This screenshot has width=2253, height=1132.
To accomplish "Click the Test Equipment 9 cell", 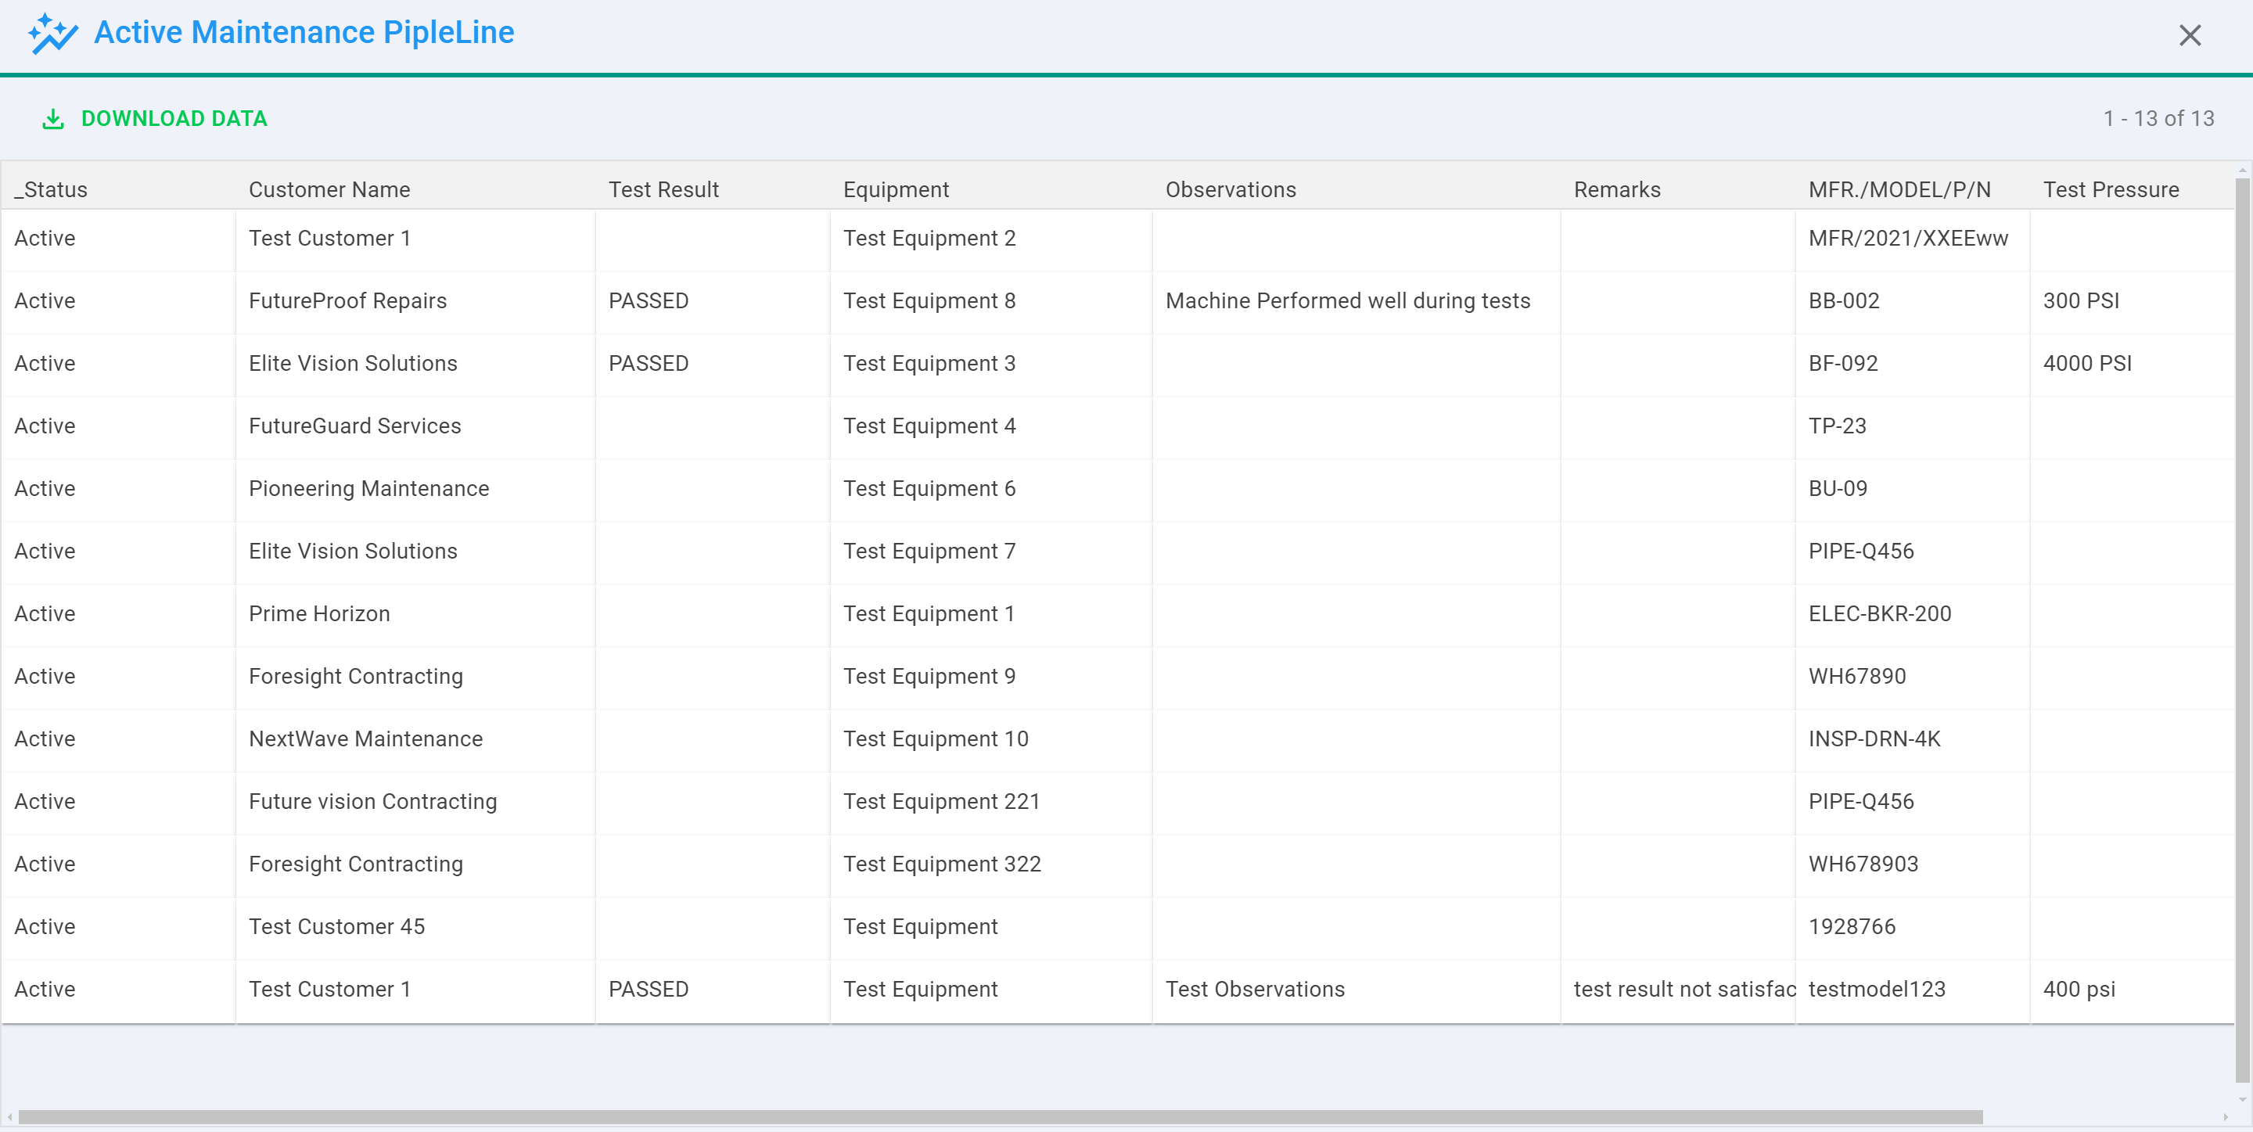I will point(991,676).
